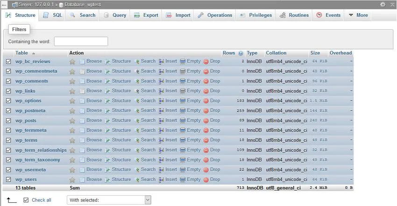Screen dimensions: 397x206
Task: Click the utf8_general_ci sum collation text
Action: pyautogui.click(x=284, y=188)
